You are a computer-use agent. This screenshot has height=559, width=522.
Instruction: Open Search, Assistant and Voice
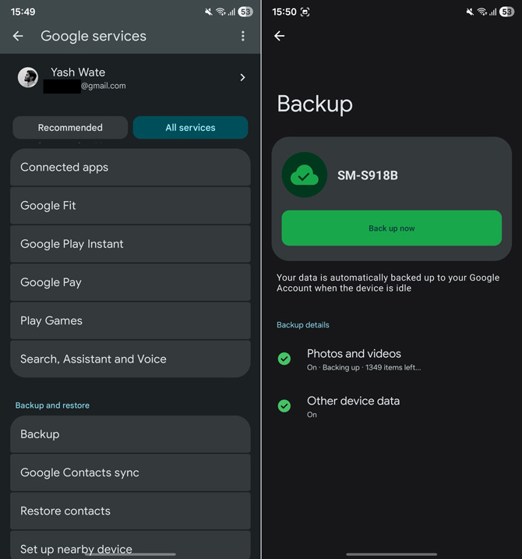pos(130,359)
